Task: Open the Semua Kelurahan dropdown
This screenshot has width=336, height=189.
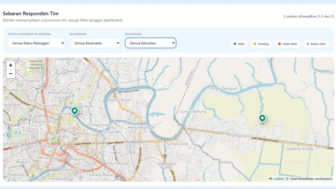Action: coord(151,43)
